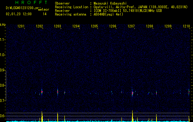The image size is (193, 122).
Task: Click the 1202 time axis marker
Action: coord(39,26)
